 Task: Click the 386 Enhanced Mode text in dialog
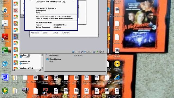[x=44, y=23]
